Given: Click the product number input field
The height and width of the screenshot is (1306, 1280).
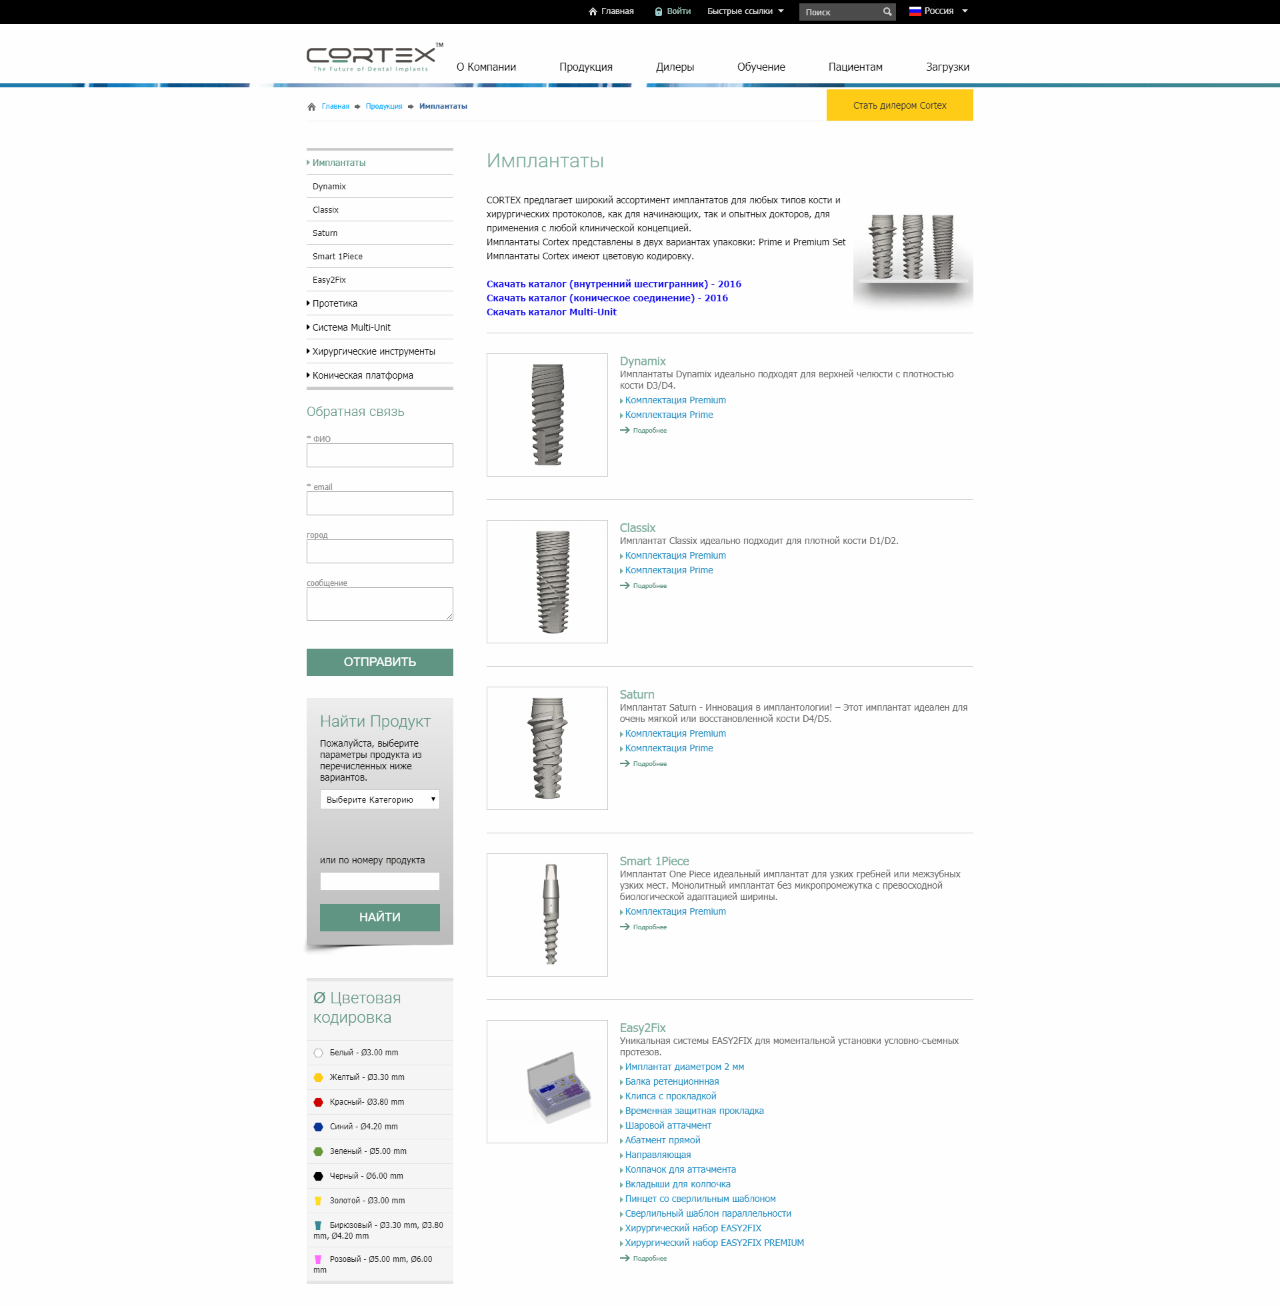Looking at the screenshot, I should pos(380,881).
